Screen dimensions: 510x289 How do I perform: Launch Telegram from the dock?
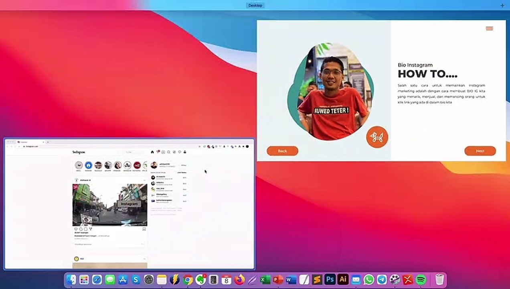(x=382, y=280)
